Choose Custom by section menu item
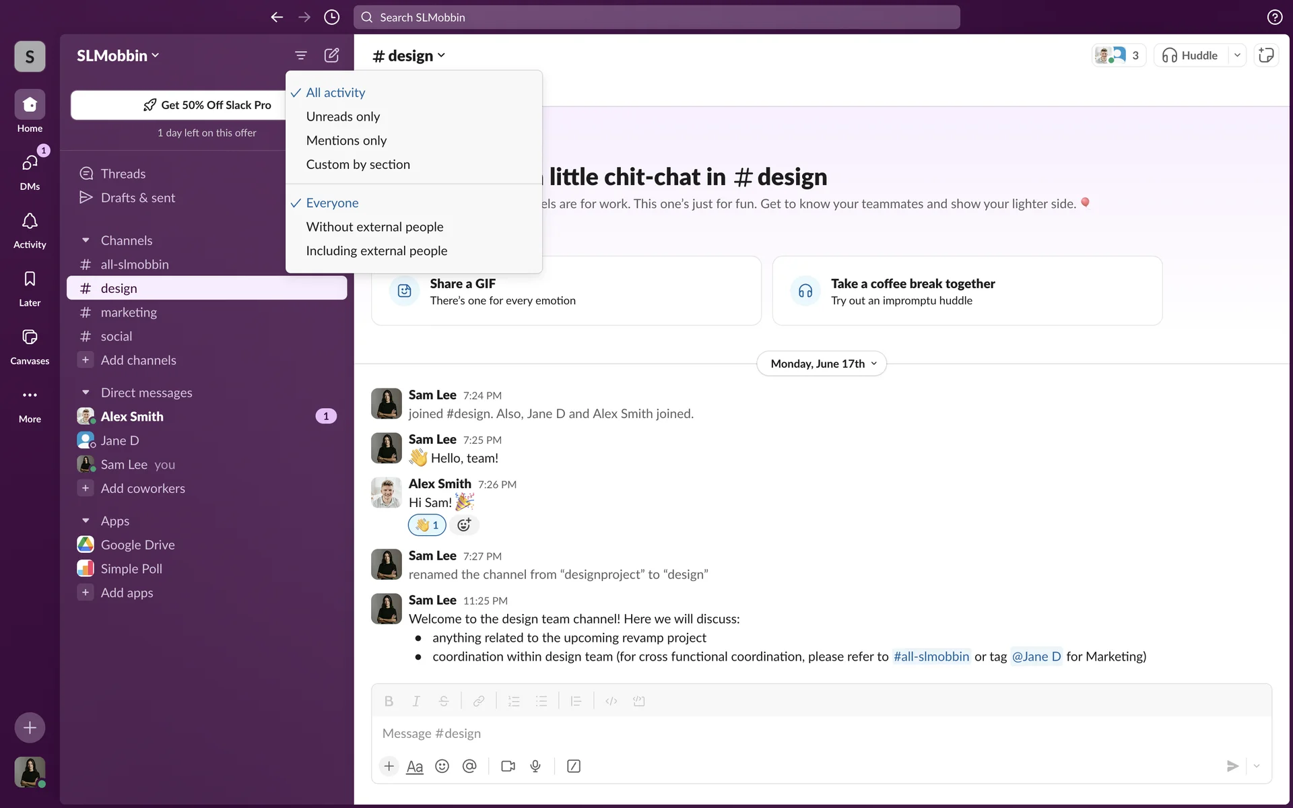1293x808 pixels. (x=358, y=164)
